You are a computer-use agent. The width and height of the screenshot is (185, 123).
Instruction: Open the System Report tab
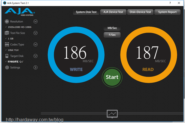(x=167, y=12)
